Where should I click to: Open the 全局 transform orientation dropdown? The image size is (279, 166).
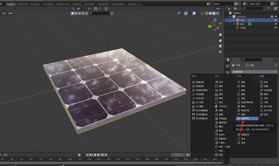(x=79, y=9)
